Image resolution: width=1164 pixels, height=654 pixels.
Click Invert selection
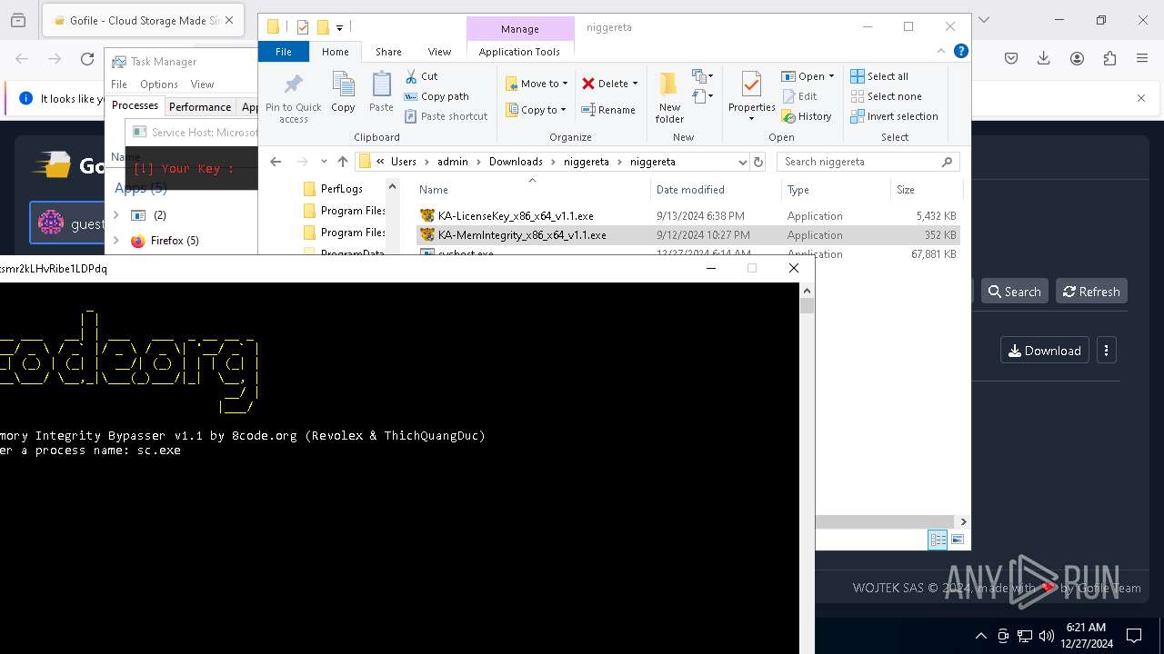click(894, 116)
